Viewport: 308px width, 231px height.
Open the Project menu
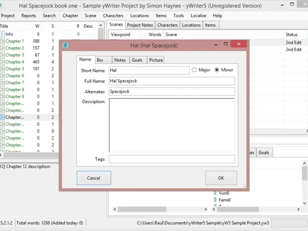[8, 16]
